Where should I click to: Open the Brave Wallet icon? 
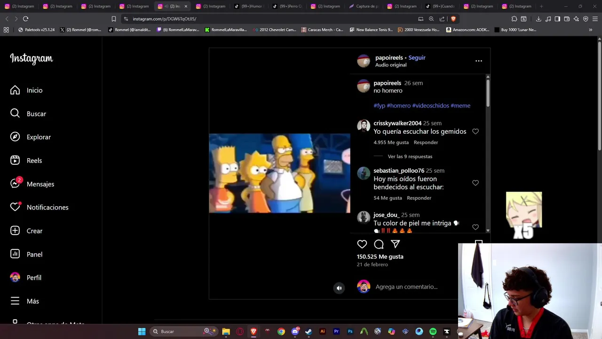click(567, 19)
